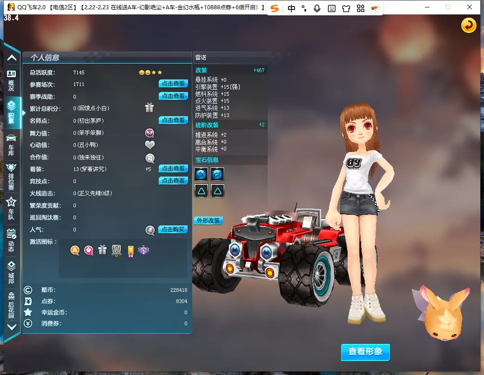
Task: Open the 外形改装 appearance mod button
Action: [x=208, y=221]
